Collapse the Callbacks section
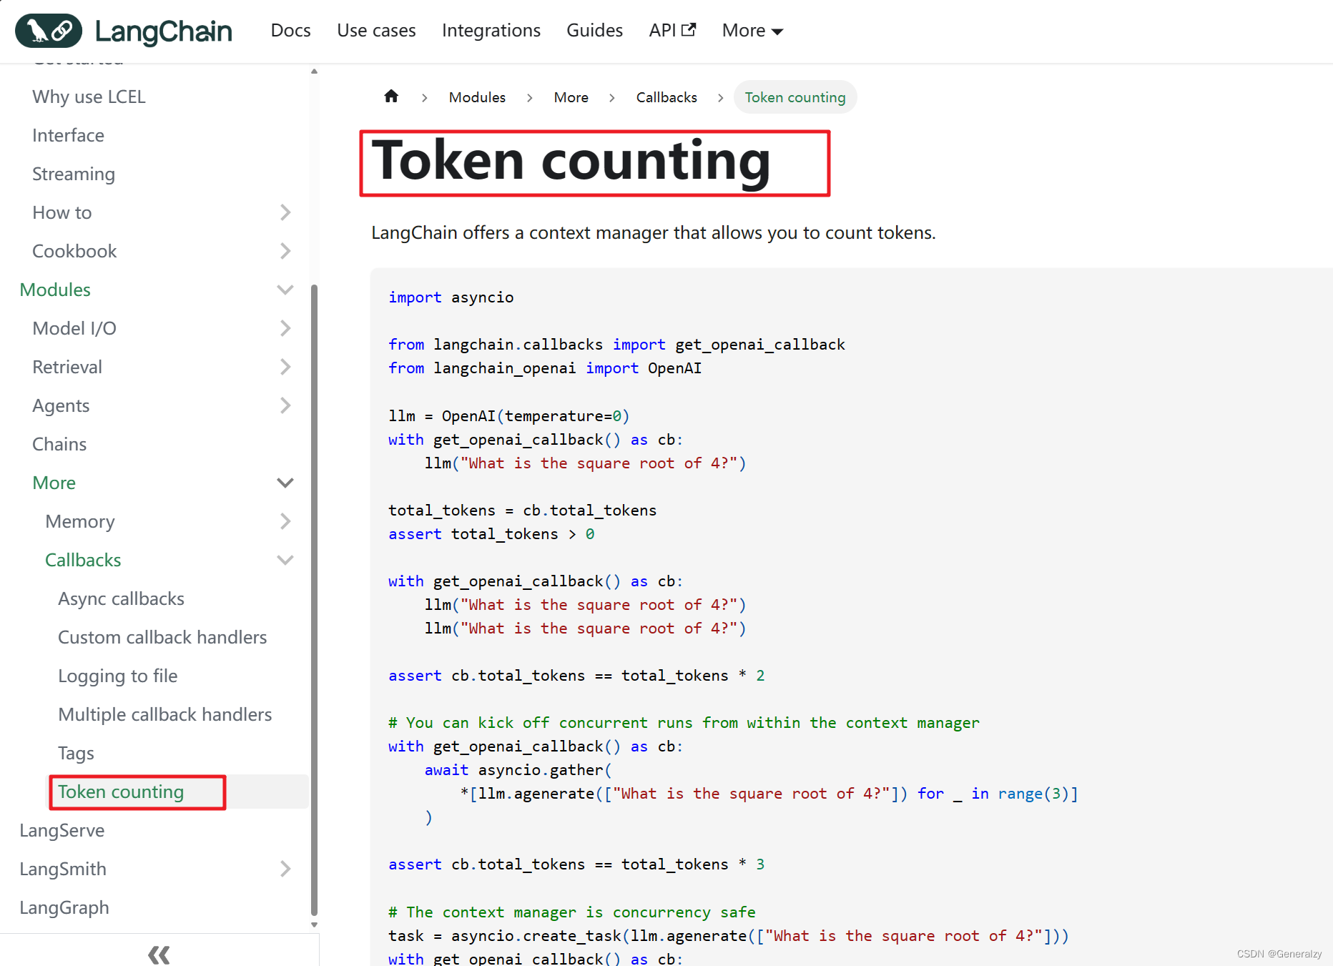 (x=285, y=560)
